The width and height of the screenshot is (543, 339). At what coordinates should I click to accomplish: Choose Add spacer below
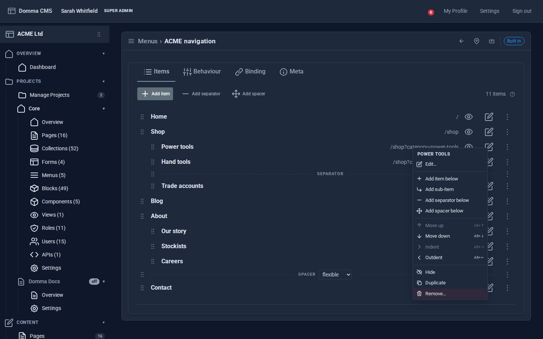click(x=450, y=211)
